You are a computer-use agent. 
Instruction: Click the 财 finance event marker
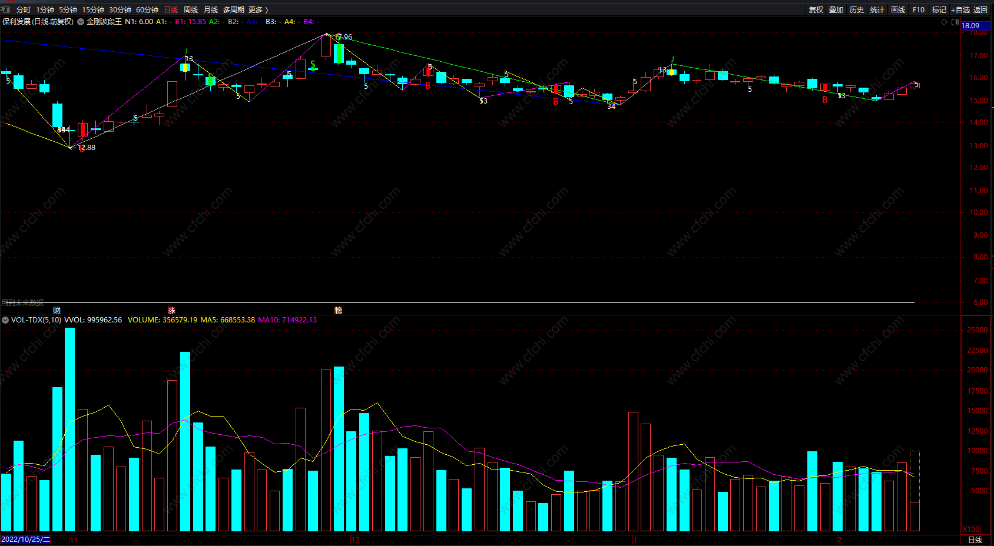tap(57, 310)
